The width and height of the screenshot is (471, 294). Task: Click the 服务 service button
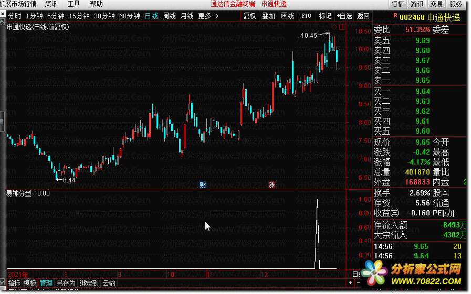tap(456, 4)
